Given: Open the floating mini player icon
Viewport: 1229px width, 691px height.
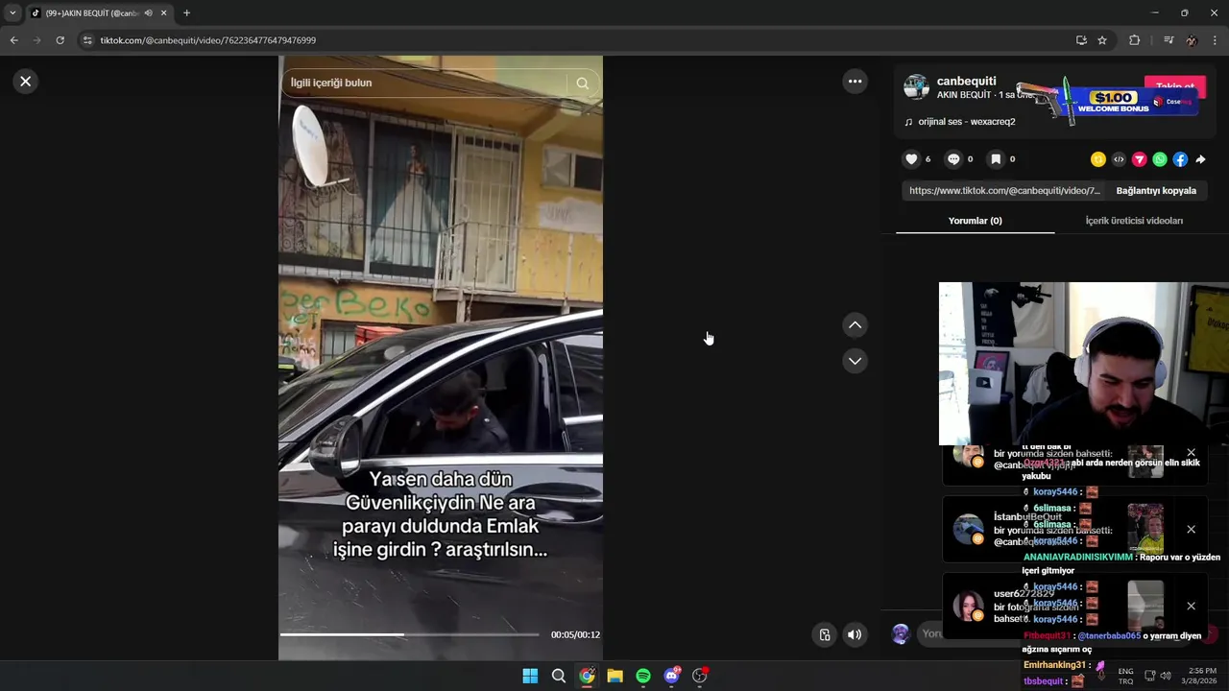Looking at the screenshot, I should click(824, 634).
